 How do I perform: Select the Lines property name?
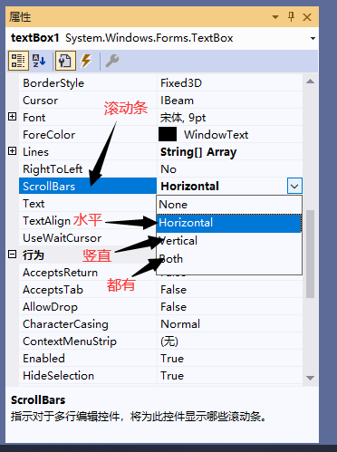[x=35, y=152]
